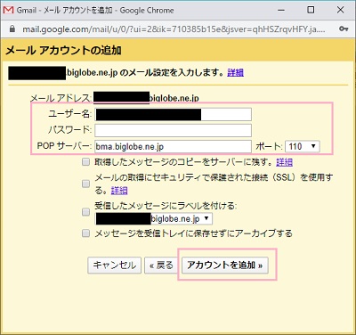This screenshot has width=356, height=335.
Task: Click the パスワード input field
Action: coord(173,130)
